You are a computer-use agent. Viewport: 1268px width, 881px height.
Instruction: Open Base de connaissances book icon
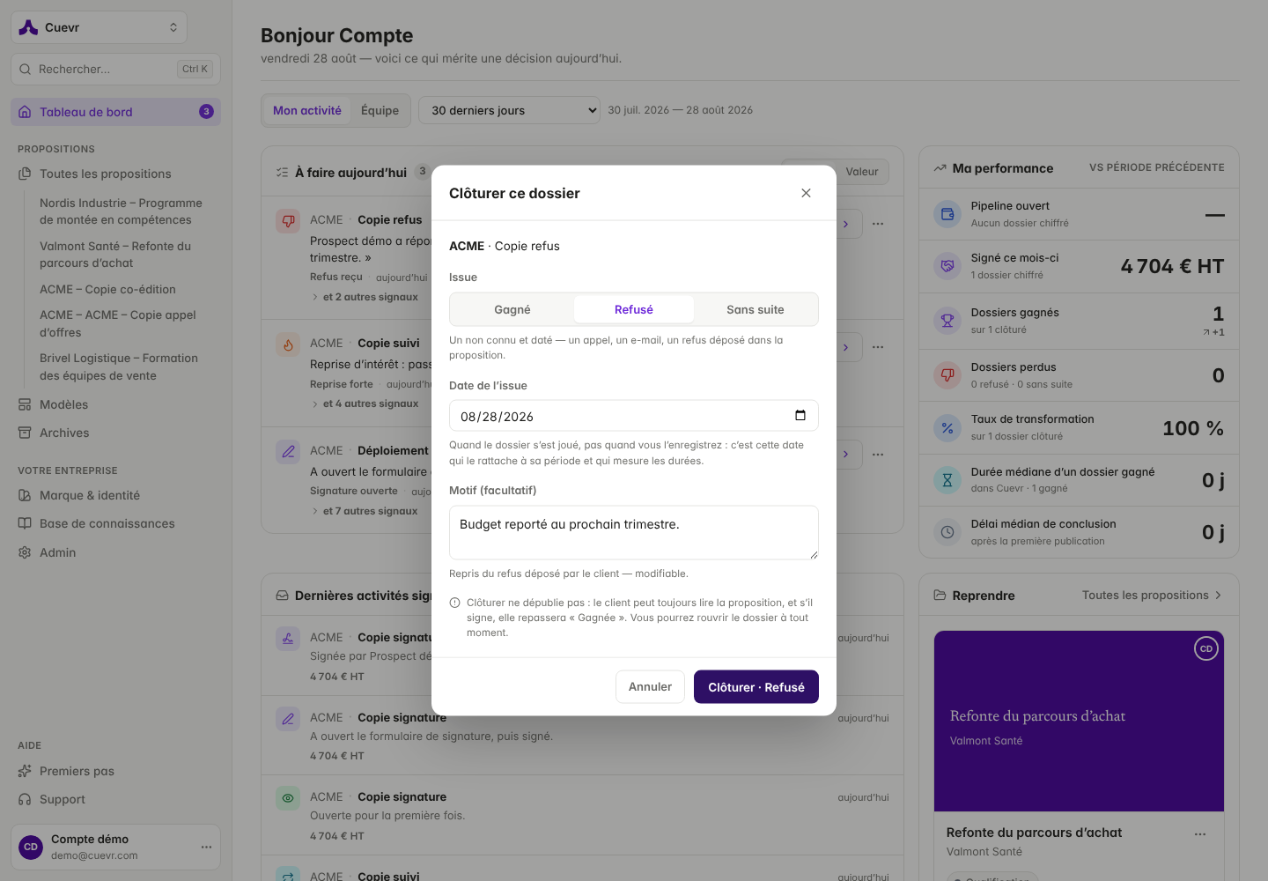click(25, 523)
